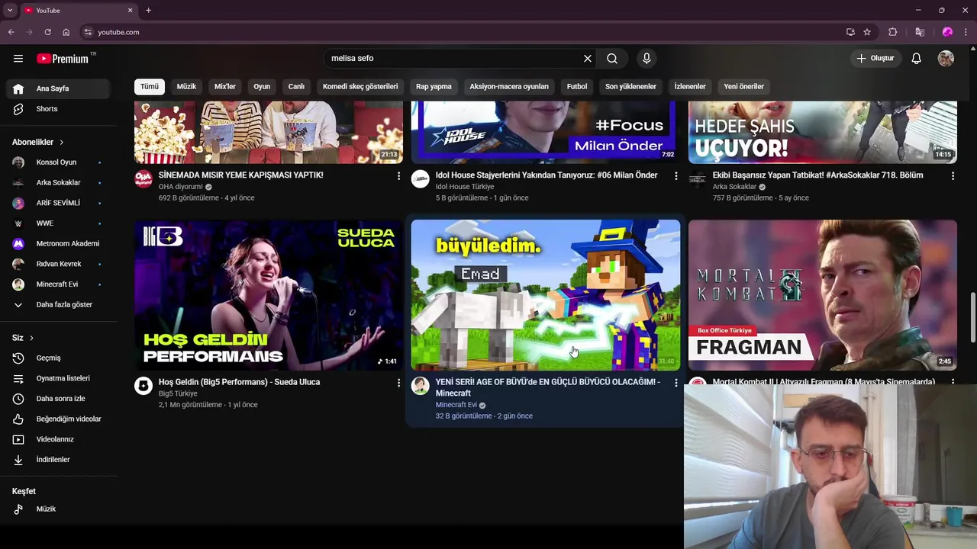
Task: Select the Müzik filter chip
Action: point(187,86)
